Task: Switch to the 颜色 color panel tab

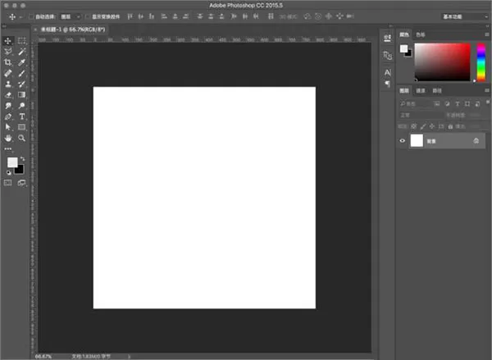Action: 404,34
